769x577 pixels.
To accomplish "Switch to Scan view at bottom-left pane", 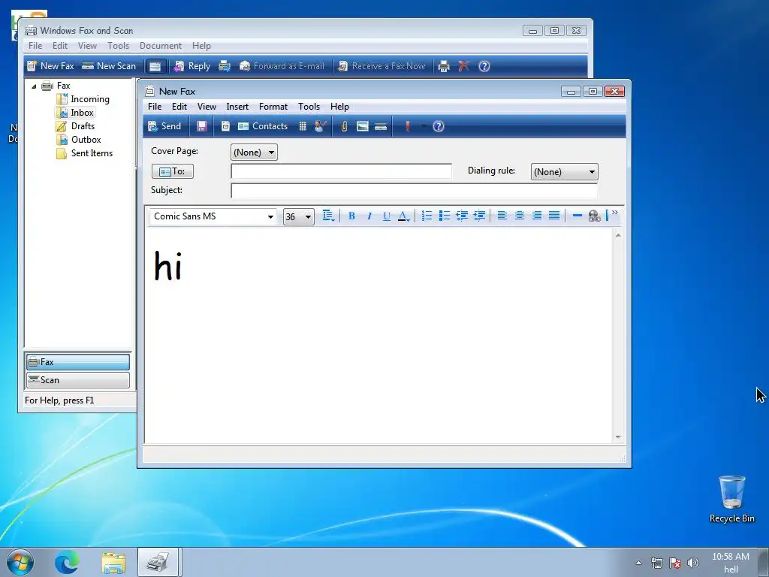I will (78, 379).
